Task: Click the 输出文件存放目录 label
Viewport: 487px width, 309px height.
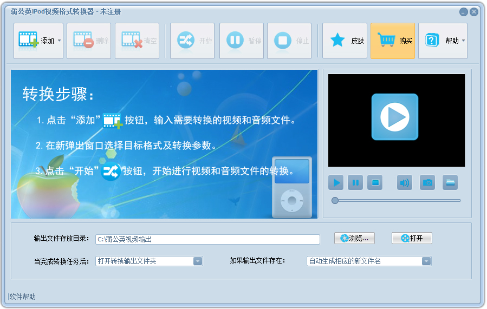Action: 61,238
